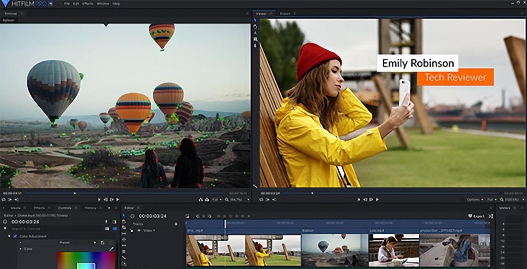Play the timeline in the Viewer
Viewport: 527px width, 269px height.
pyautogui.click(x=377, y=200)
